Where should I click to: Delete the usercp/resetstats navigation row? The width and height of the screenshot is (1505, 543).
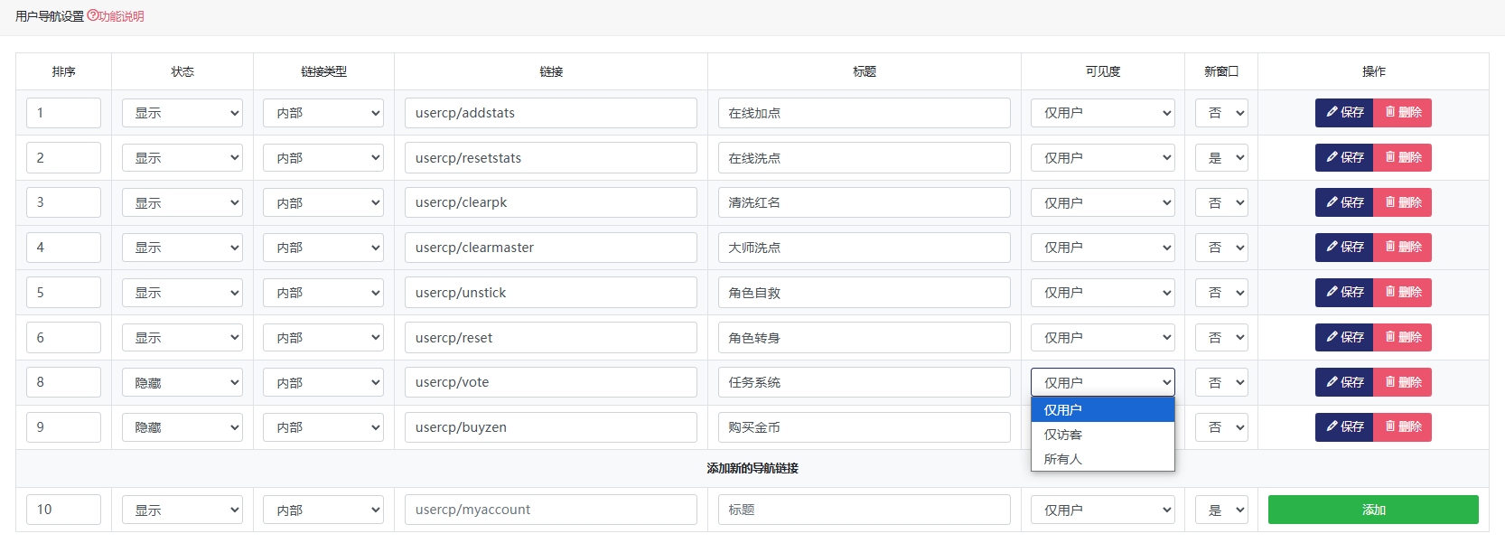[x=1403, y=158]
